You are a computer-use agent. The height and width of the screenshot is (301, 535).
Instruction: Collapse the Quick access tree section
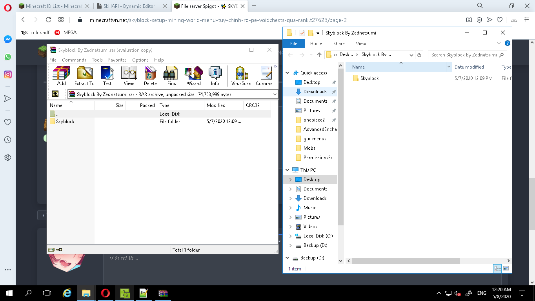click(288, 73)
